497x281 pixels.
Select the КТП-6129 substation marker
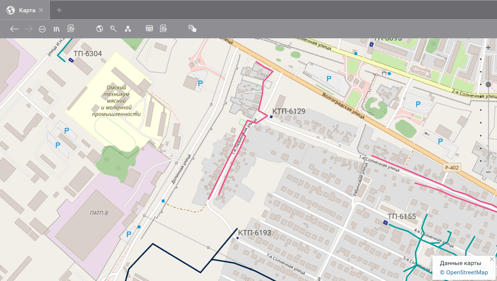click(271, 117)
